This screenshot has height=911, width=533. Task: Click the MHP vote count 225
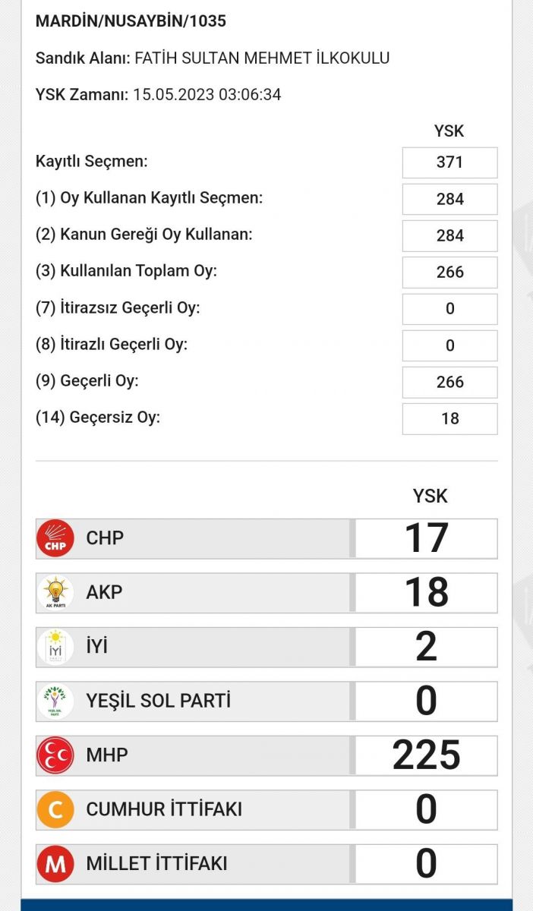tap(426, 755)
